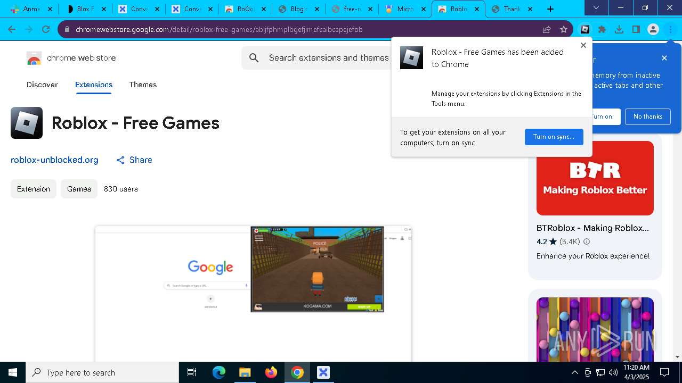Bookmark this page with the star icon
682x383 pixels.
(x=564, y=30)
